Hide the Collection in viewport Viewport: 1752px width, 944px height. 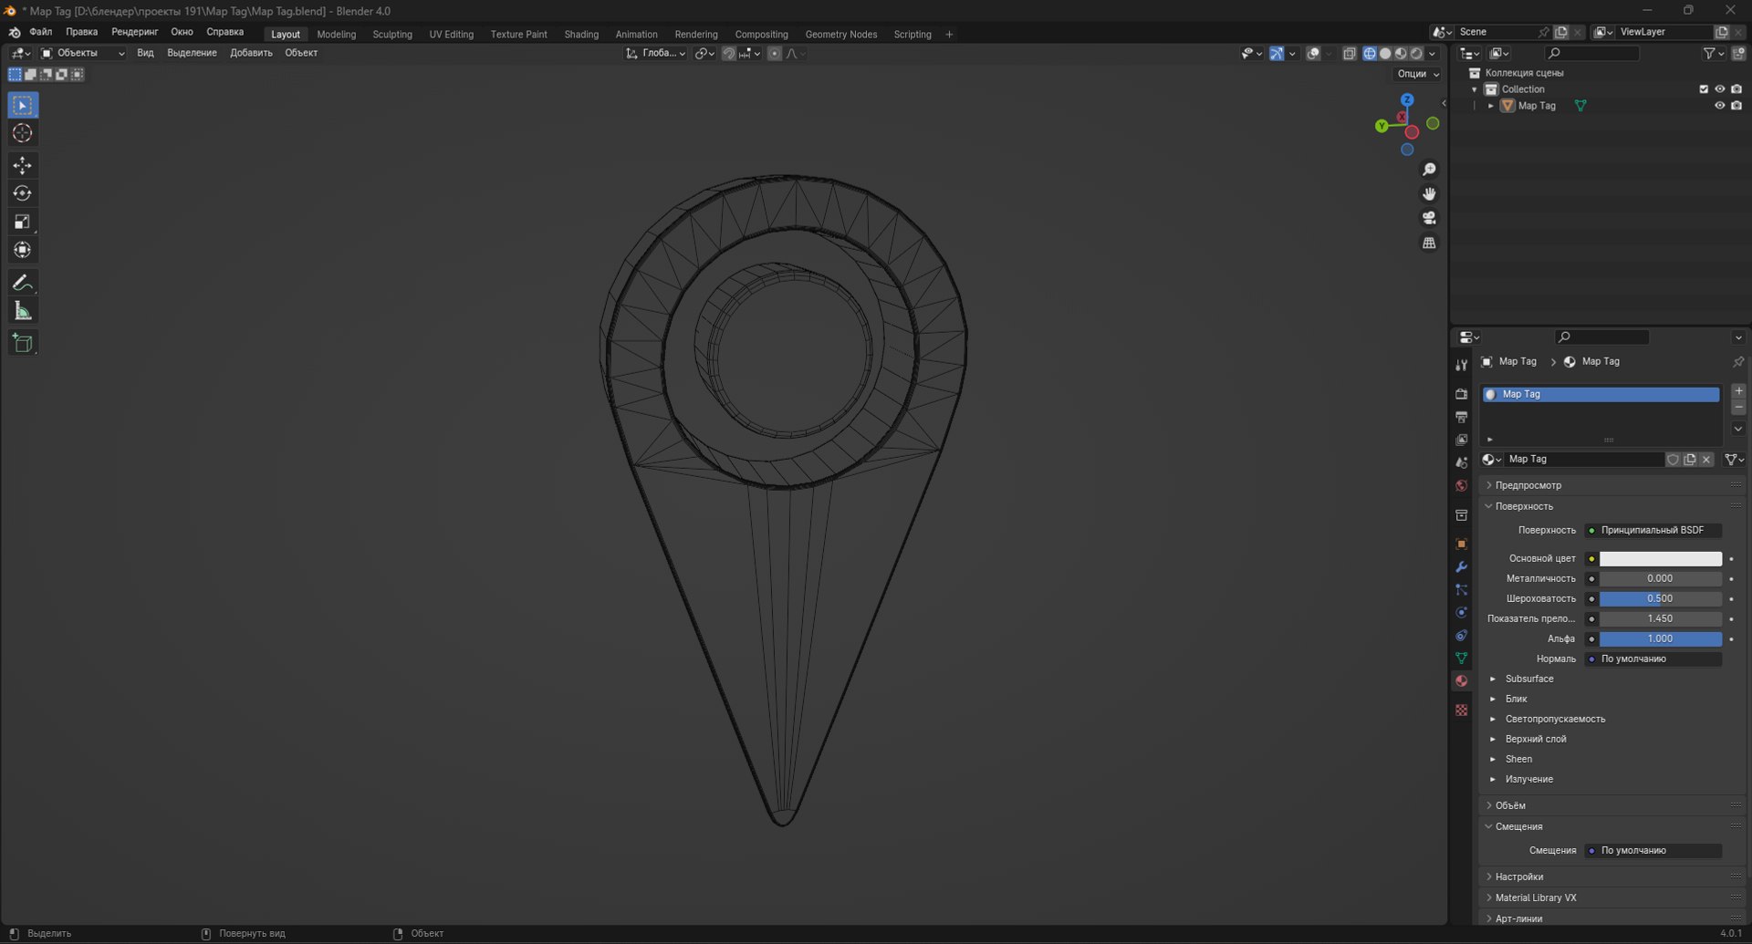pos(1719,89)
